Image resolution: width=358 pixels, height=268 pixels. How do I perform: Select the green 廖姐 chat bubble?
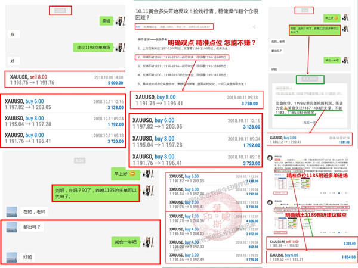click(106, 21)
